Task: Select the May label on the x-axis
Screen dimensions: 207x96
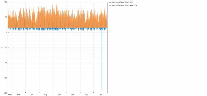Action: coord(10,95)
